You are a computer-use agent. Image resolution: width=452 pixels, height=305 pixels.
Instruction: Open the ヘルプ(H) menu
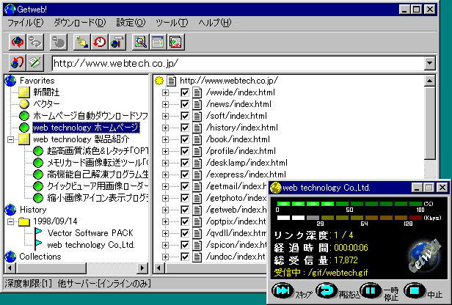click(x=215, y=23)
